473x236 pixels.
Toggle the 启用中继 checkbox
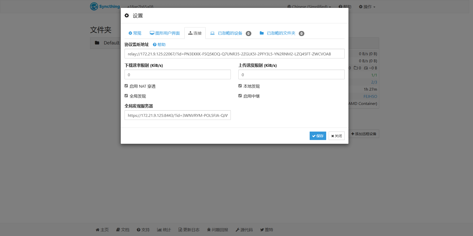240,96
